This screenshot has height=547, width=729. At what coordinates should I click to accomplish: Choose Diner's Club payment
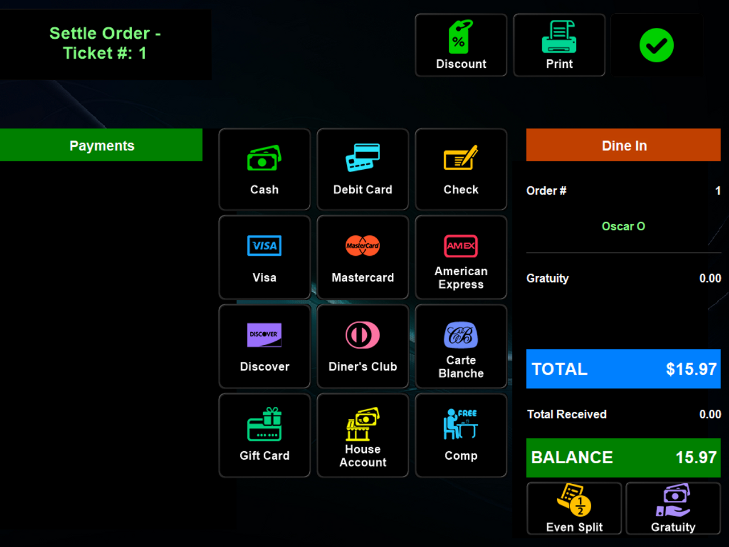pos(362,346)
